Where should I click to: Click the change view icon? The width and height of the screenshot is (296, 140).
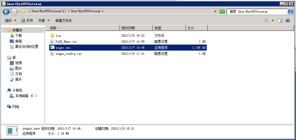click(x=266, y=21)
